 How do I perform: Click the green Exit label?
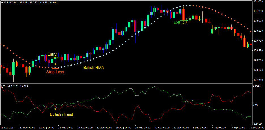tap(177, 22)
